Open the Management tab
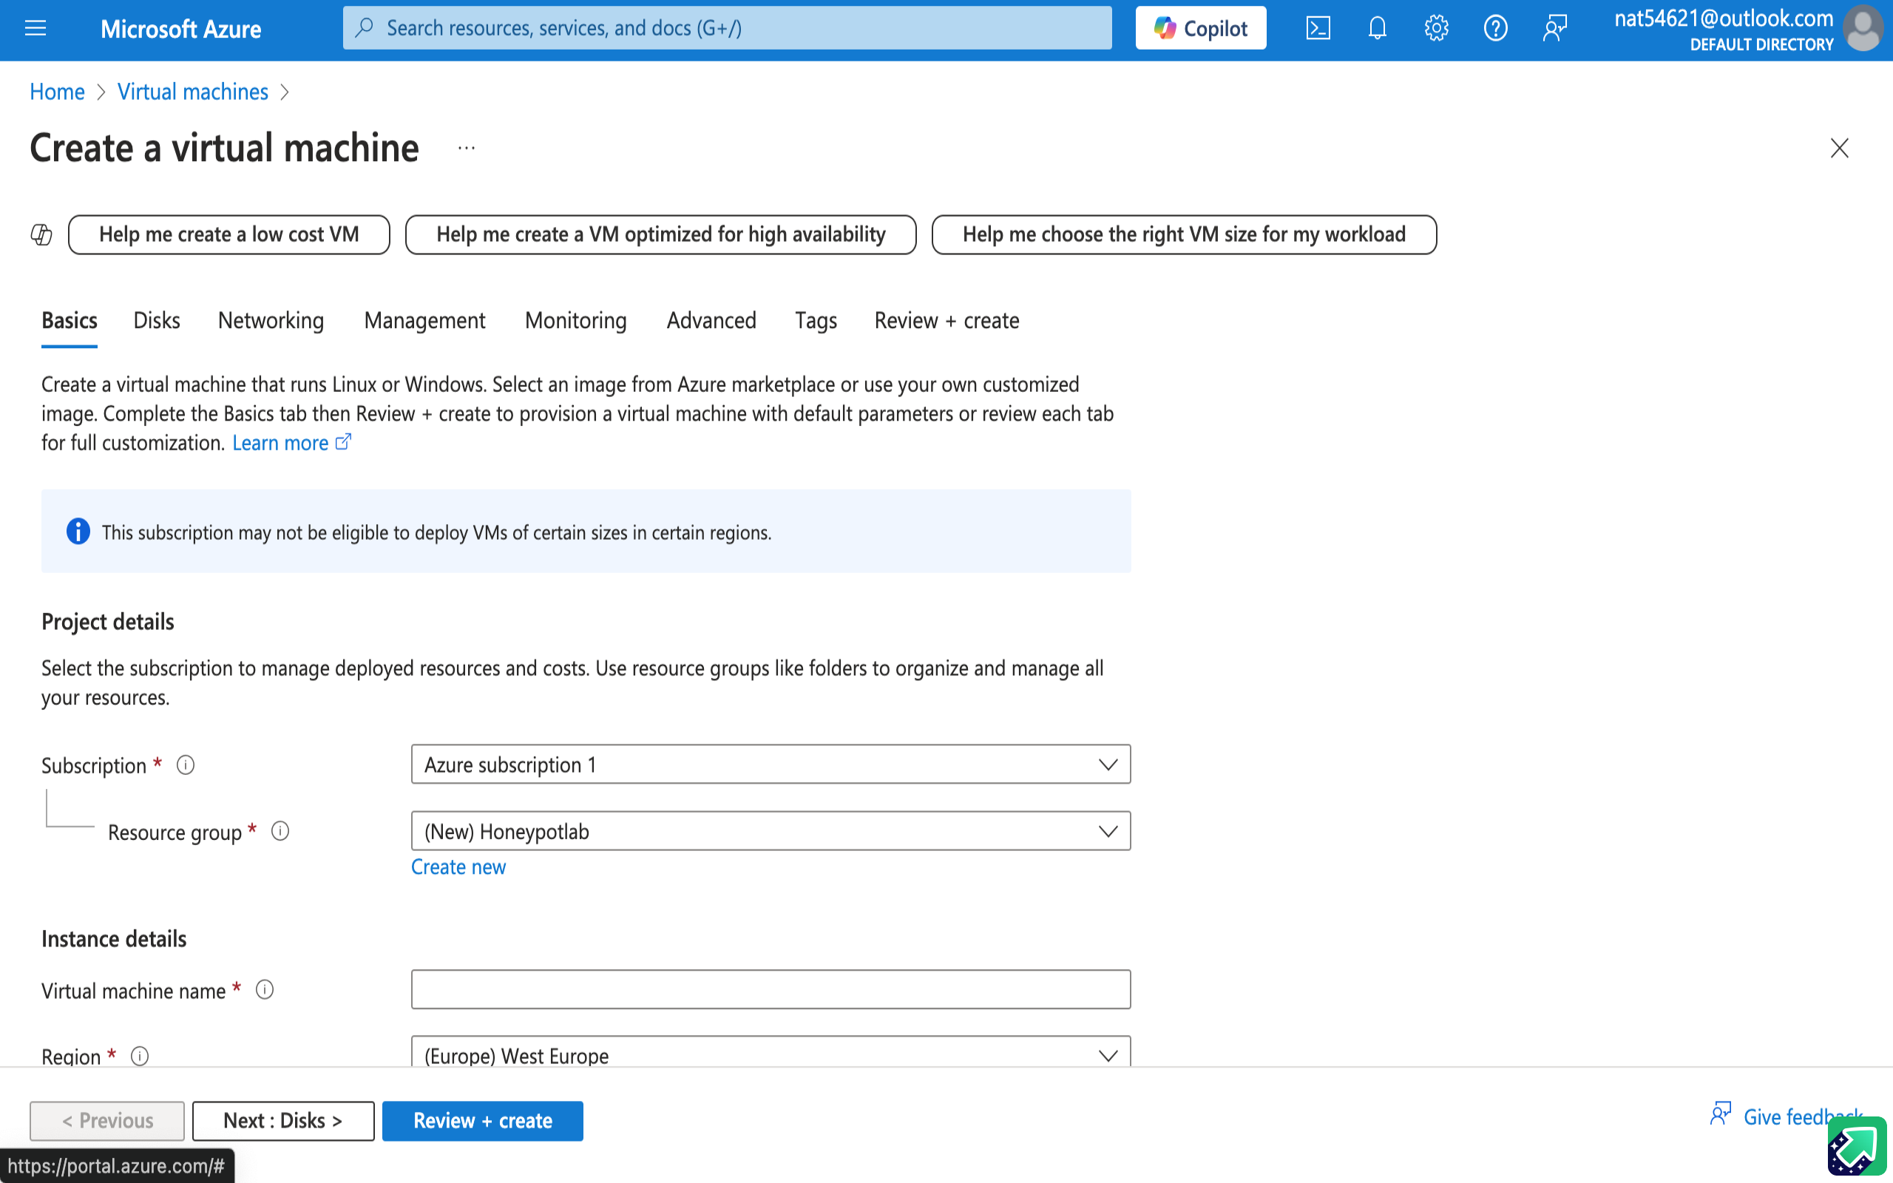Screen dimensions: 1893x1183 tap(424, 321)
